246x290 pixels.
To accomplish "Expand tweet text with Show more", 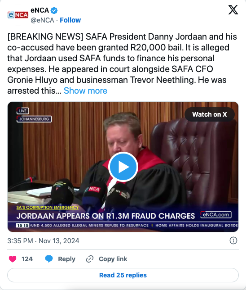I will pos(85,91).
